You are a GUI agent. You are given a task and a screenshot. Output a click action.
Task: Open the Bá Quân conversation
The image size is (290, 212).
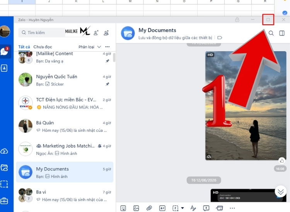65,126
